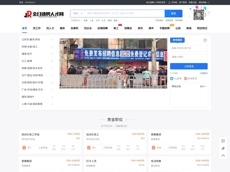Go to 首页 nav tab

point(25,28)
